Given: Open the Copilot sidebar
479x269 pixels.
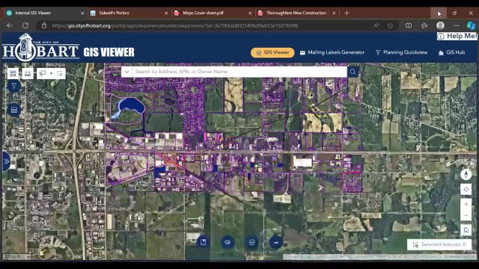Looking at the screenshot, I should (x=471, y=25).
